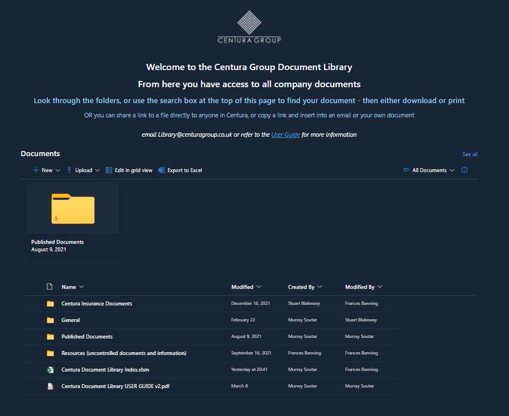Open the General folder
The height and width of the screenshot is (416, 509).
71,320
